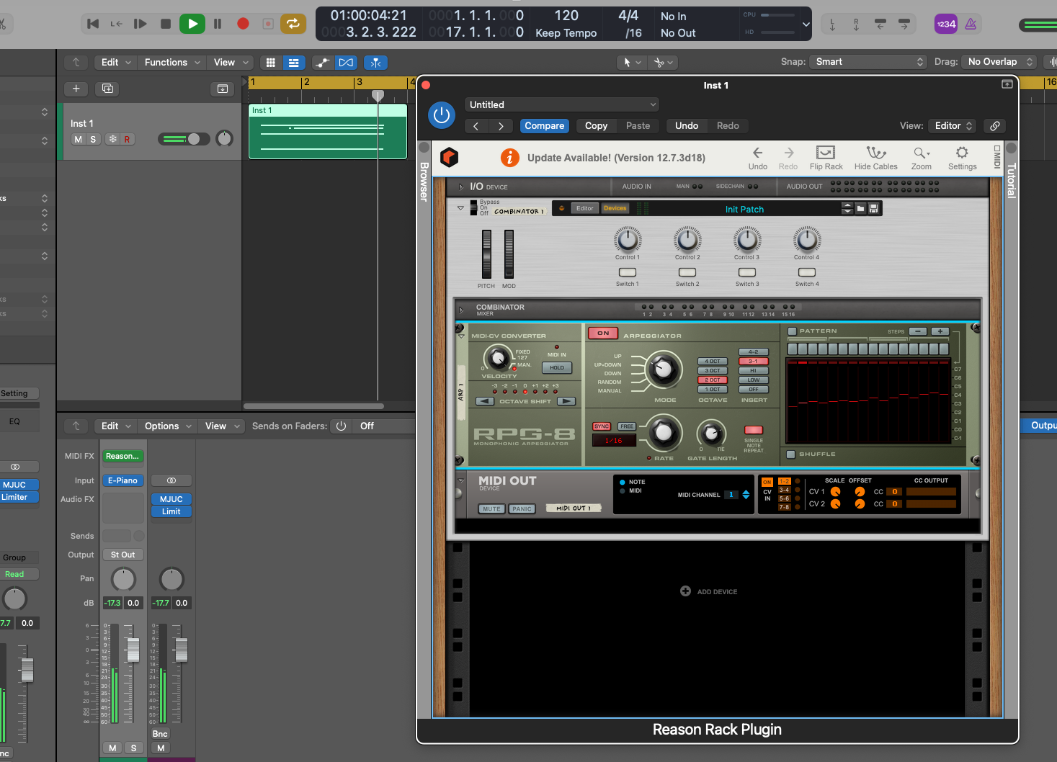Mute the Inst 1 track
This screenshot has height=762, width=1057.
point(78,140)
